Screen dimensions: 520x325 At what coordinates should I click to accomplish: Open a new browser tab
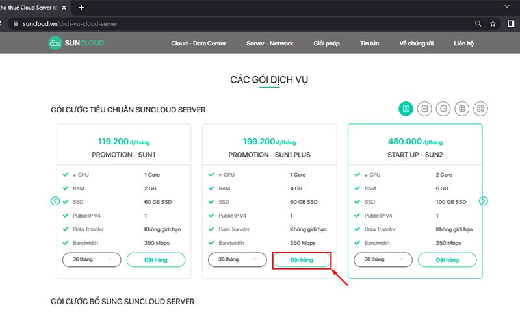[x=81, y=8]
